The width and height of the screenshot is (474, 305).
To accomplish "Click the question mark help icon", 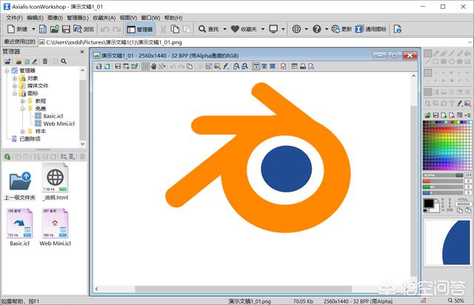I will tap(317, 29).
